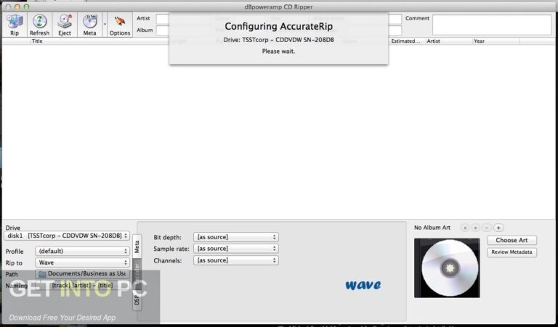Open the Meta toolbar icon
This screenshot has height=327, width=558.
coord(89,25)
